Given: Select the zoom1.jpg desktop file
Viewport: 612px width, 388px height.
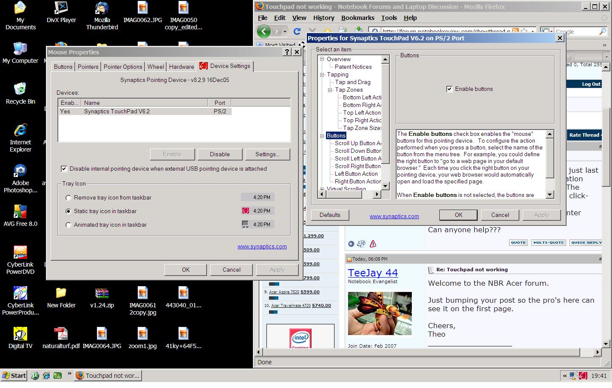Looking at the screenshot, I should [x=142, y=338].
